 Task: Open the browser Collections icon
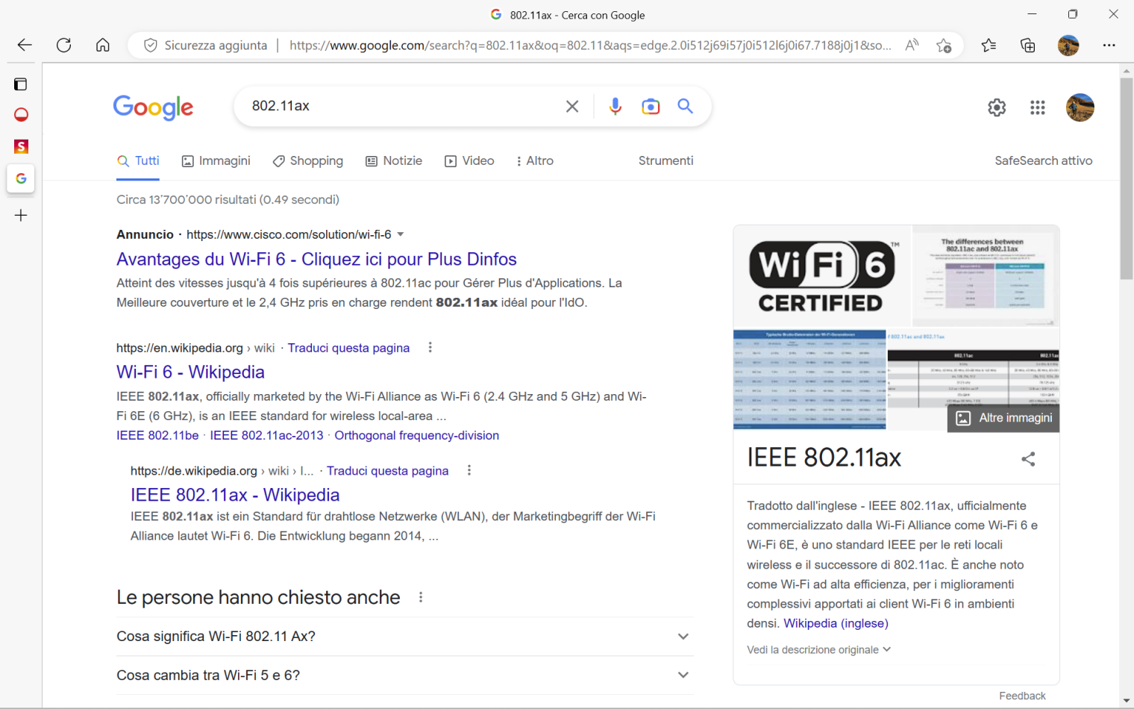1028,46
